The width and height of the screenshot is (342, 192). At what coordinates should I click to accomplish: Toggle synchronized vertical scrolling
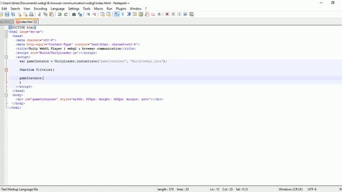[102, 14]
